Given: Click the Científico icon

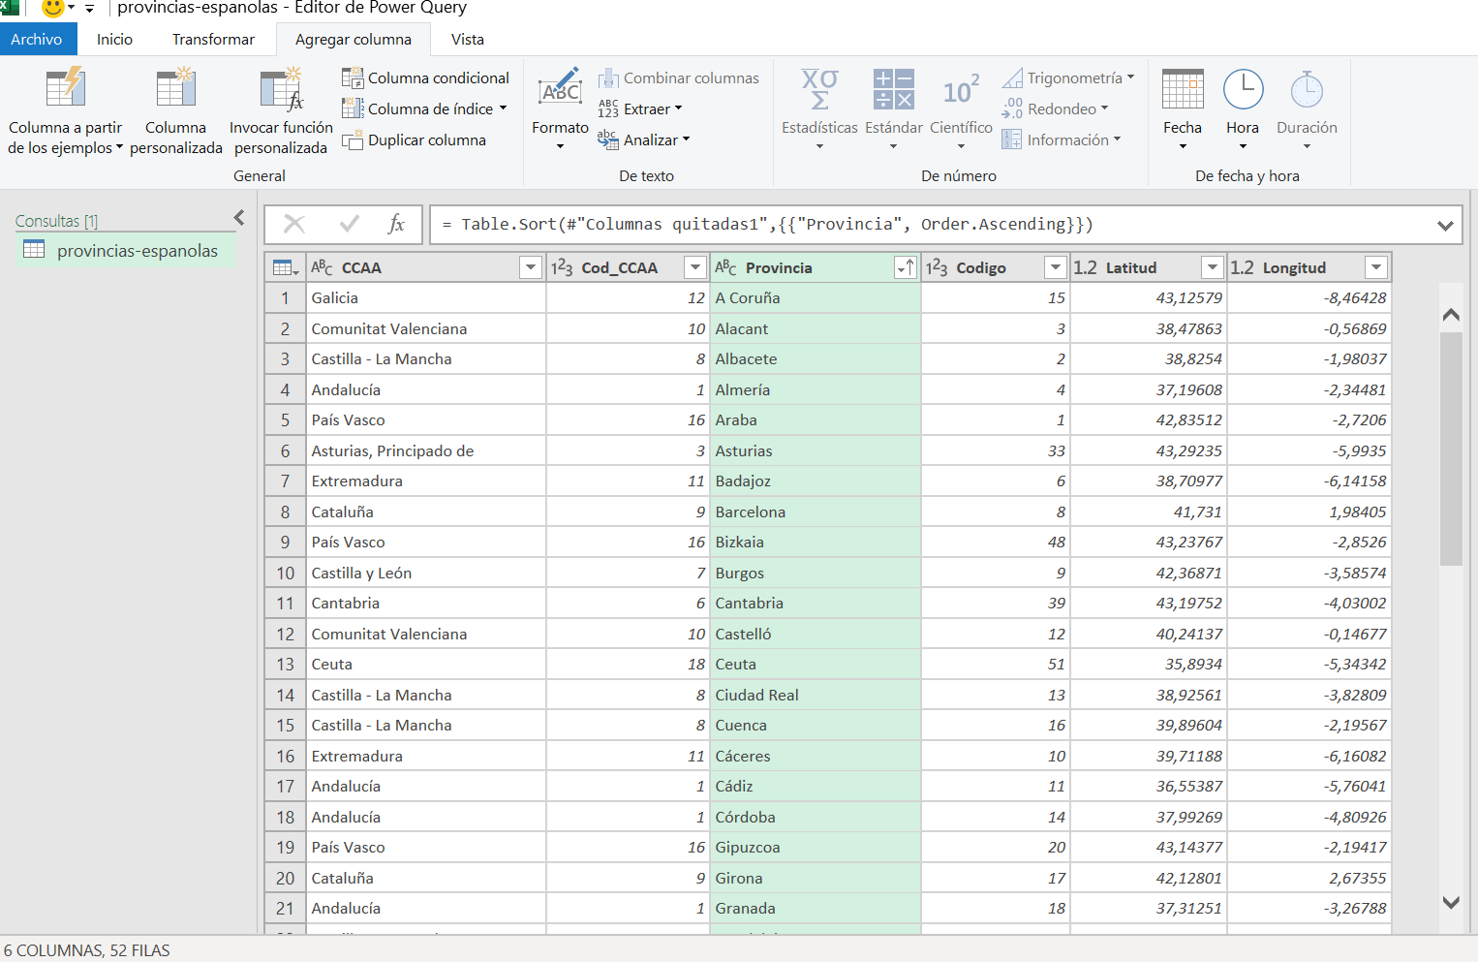Looking at the screenshot, I should point(961,90).
